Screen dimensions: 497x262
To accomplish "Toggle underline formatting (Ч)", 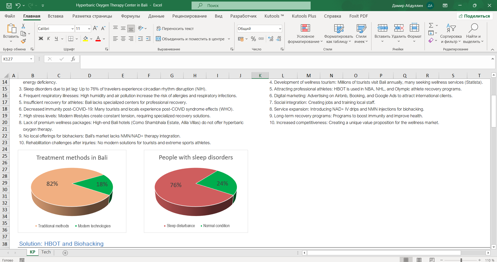I will (x=56, y=39).
